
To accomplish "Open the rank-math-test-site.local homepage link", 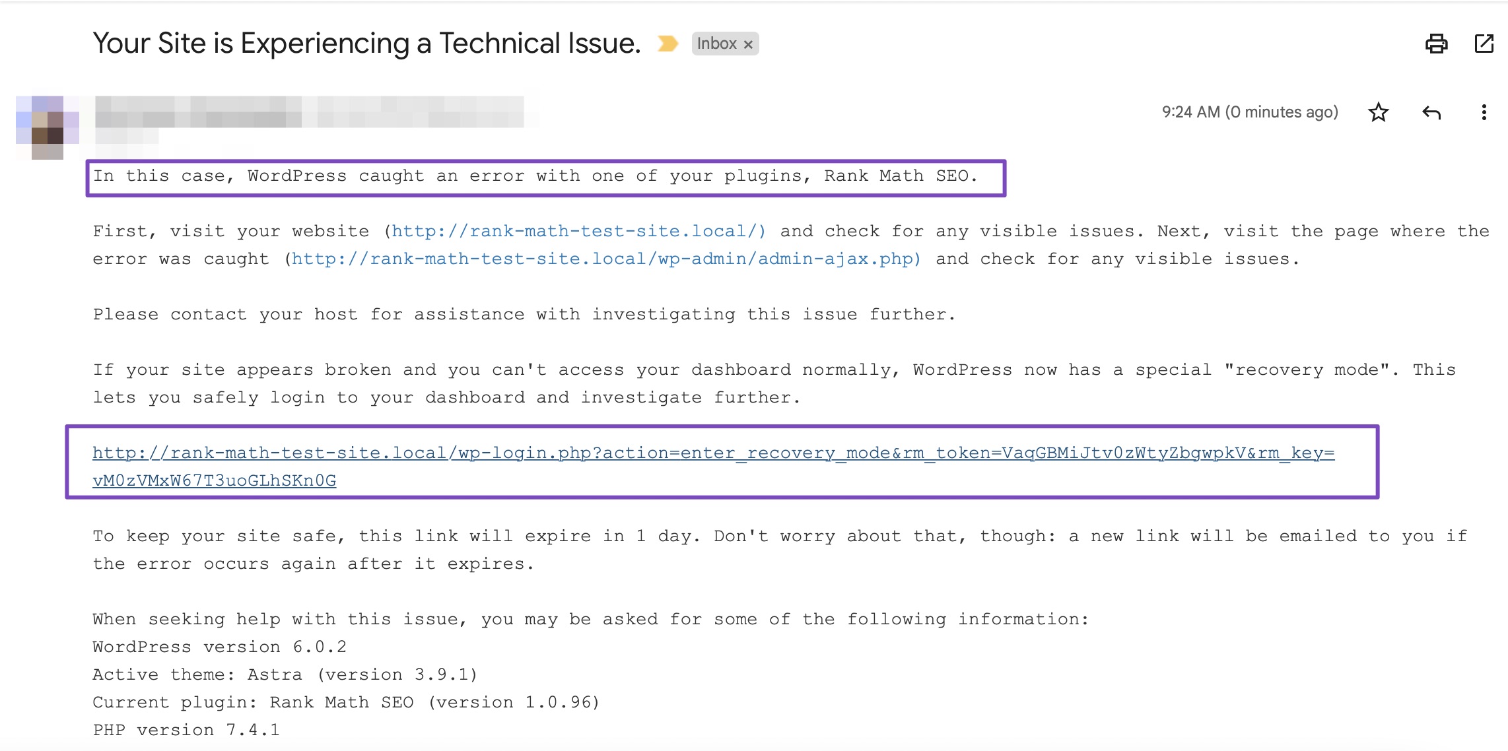I will click(578, 231).
